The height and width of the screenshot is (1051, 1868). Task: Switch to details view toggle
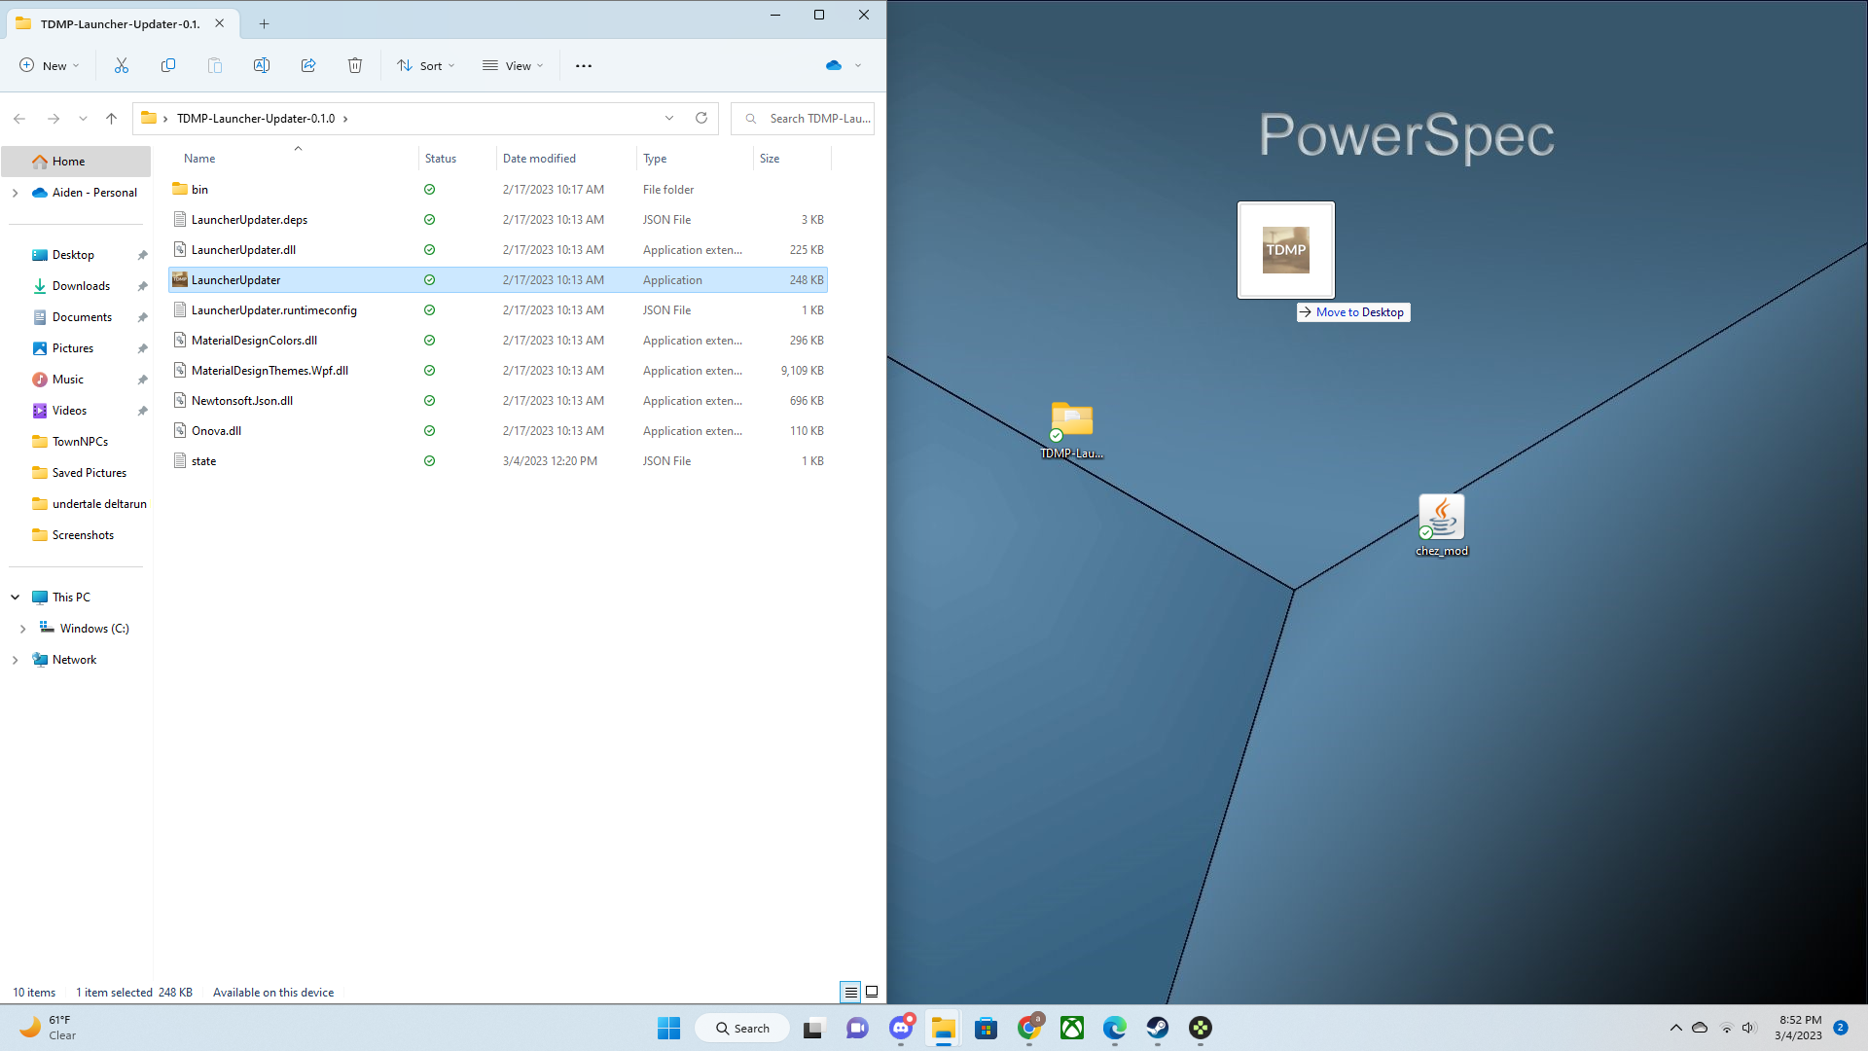point(850,992)
